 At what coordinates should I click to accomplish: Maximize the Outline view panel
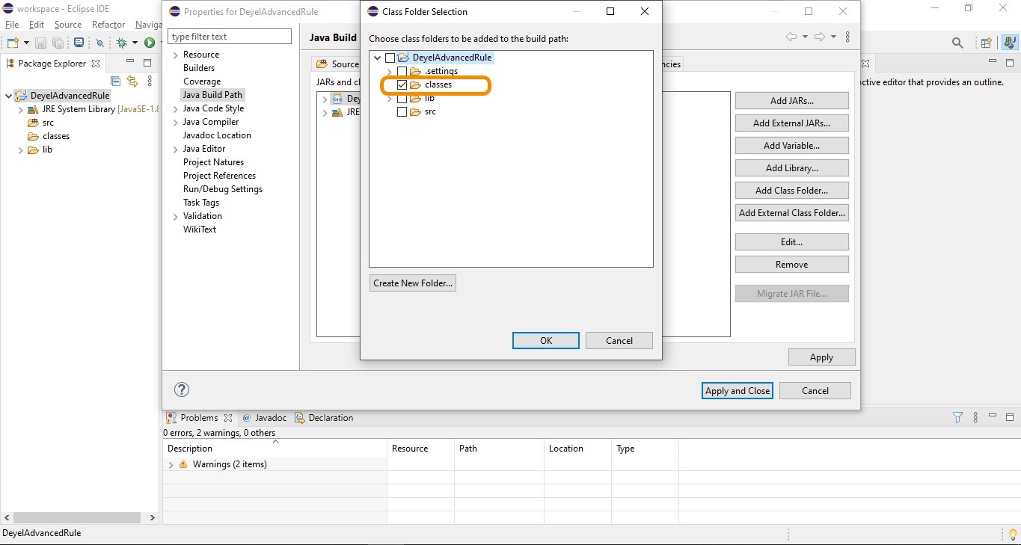pos(1010,63)
